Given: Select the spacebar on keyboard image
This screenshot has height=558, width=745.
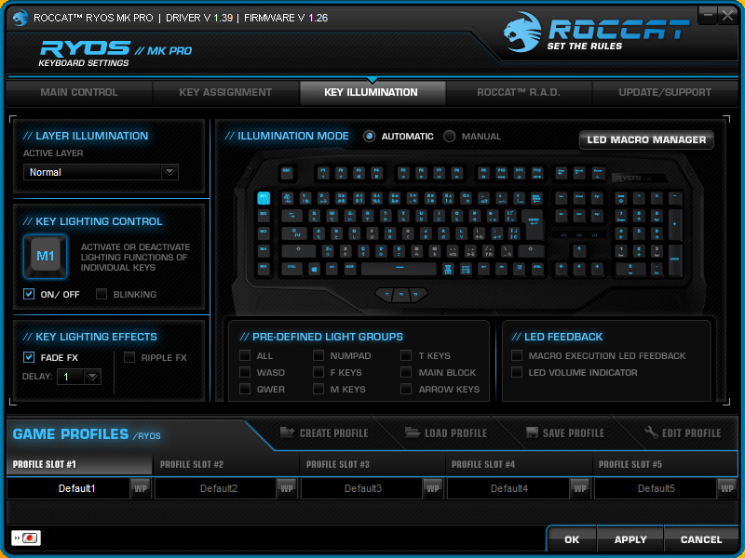Looking at the screenshot, I should coord(399,269).
